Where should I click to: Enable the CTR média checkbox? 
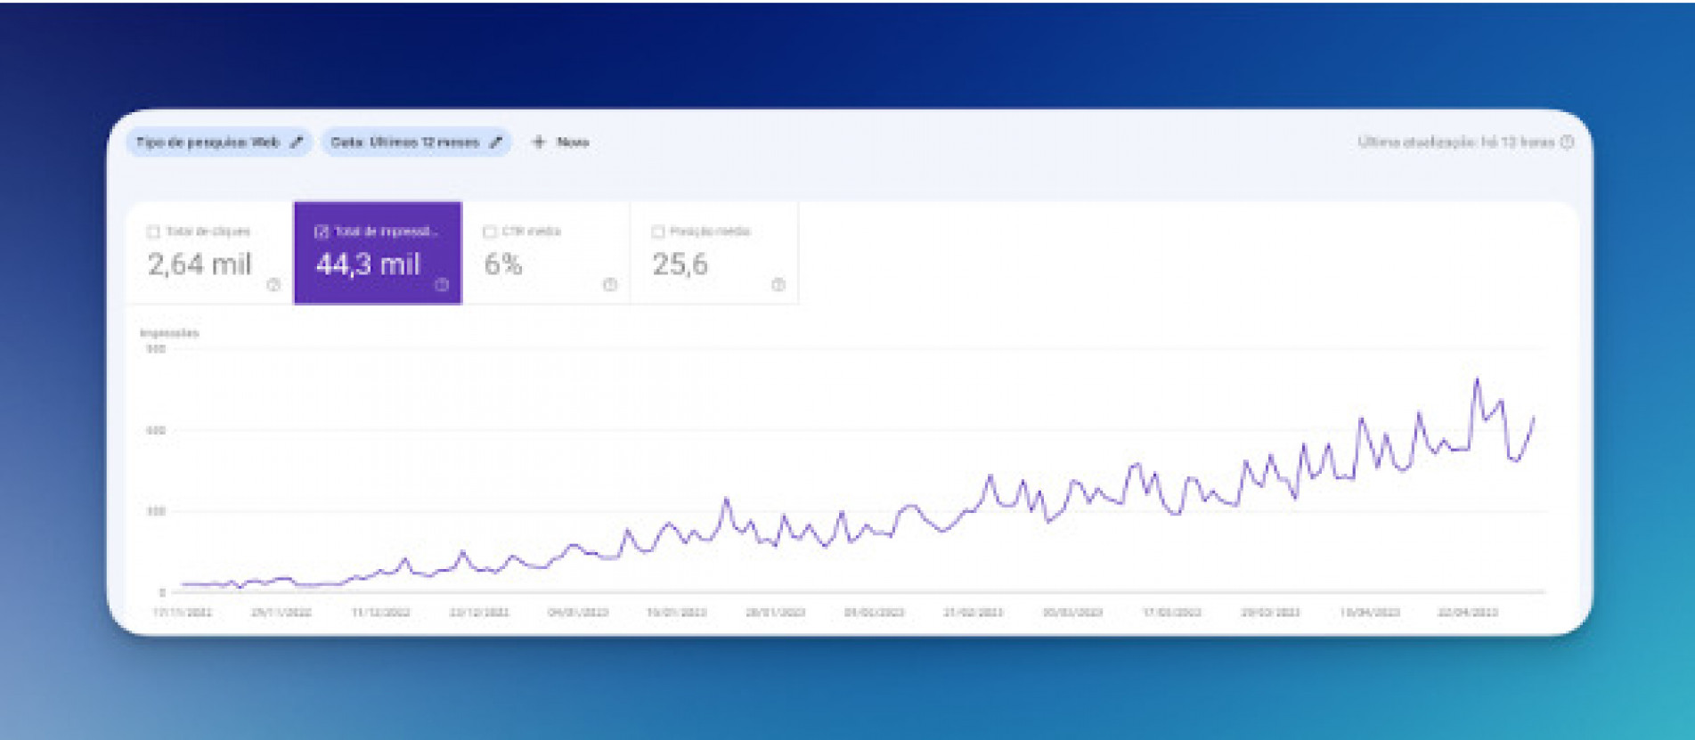point(489,232)
